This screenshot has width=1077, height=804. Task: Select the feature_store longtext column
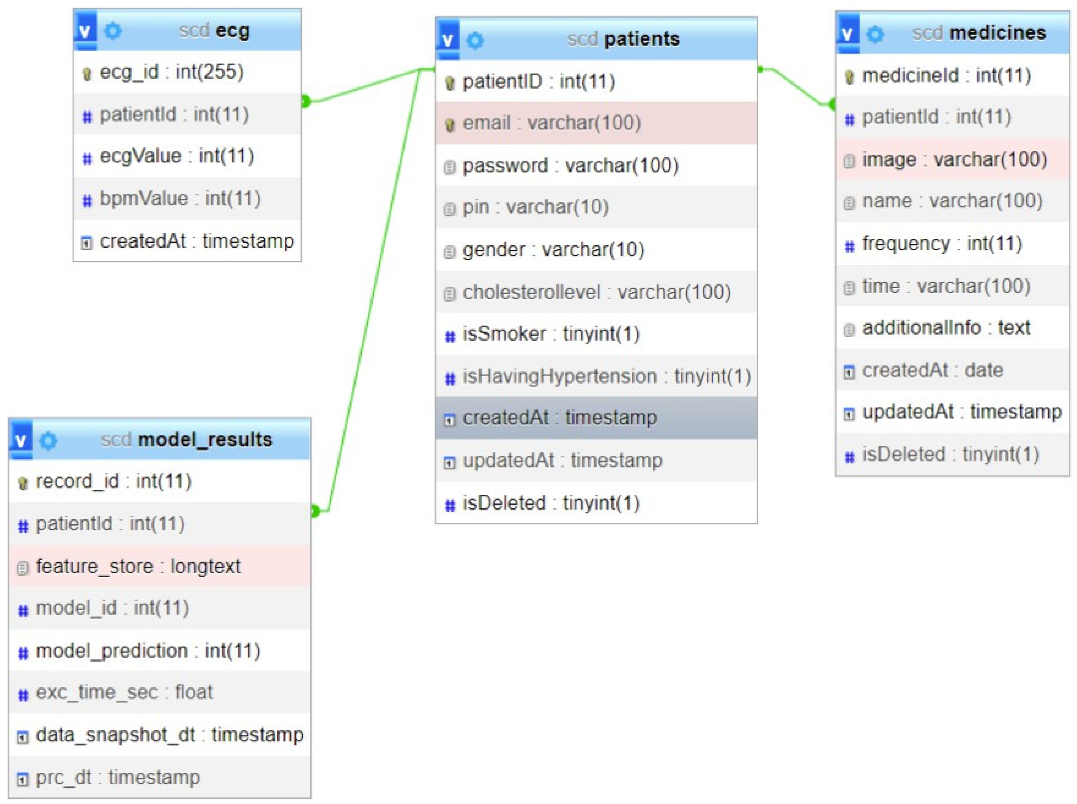tap(160, 566)
